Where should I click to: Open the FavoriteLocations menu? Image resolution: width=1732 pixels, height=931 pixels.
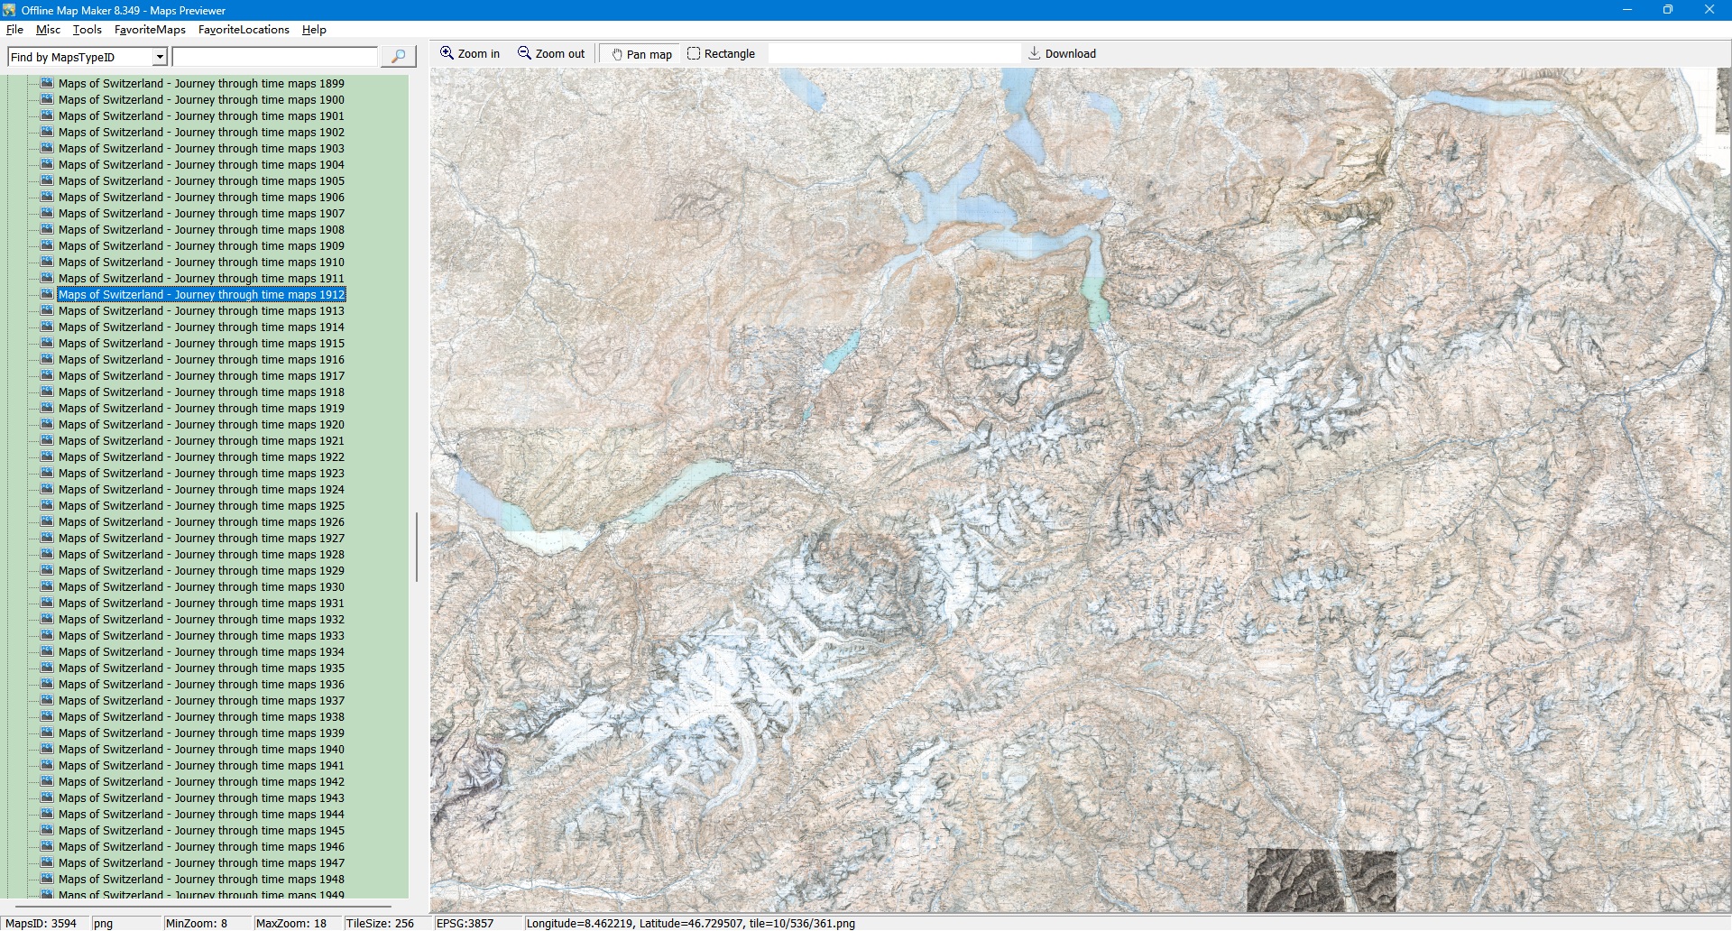click(x=244, y=30)
